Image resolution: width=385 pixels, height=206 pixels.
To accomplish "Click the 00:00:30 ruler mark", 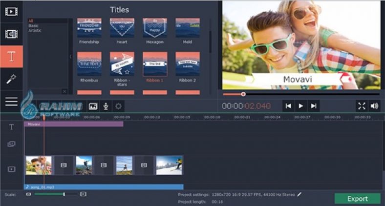I will [332, 117].
